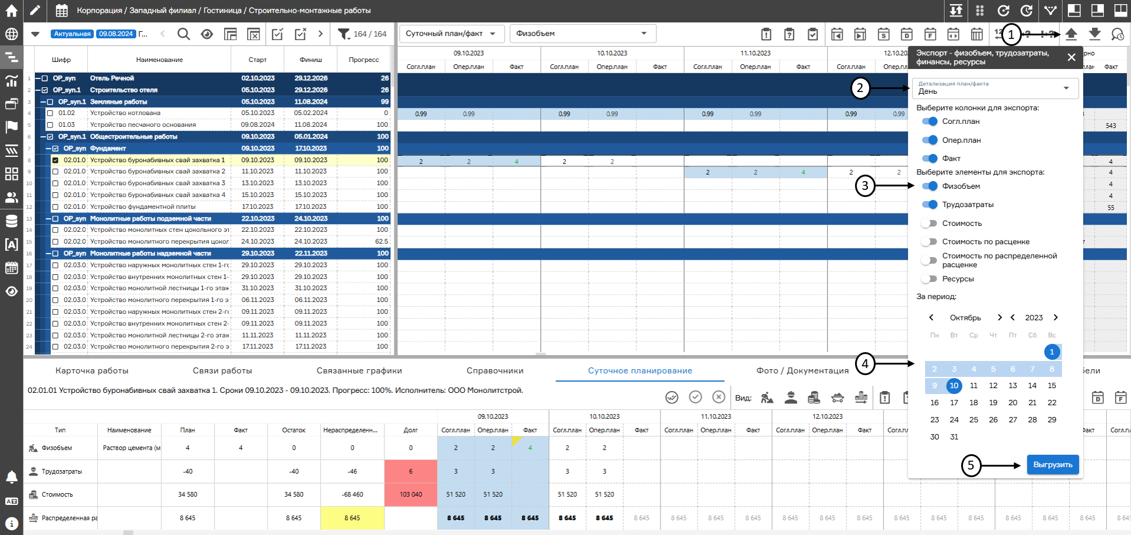Switch to the Связанные графики tab

[359, 371]
